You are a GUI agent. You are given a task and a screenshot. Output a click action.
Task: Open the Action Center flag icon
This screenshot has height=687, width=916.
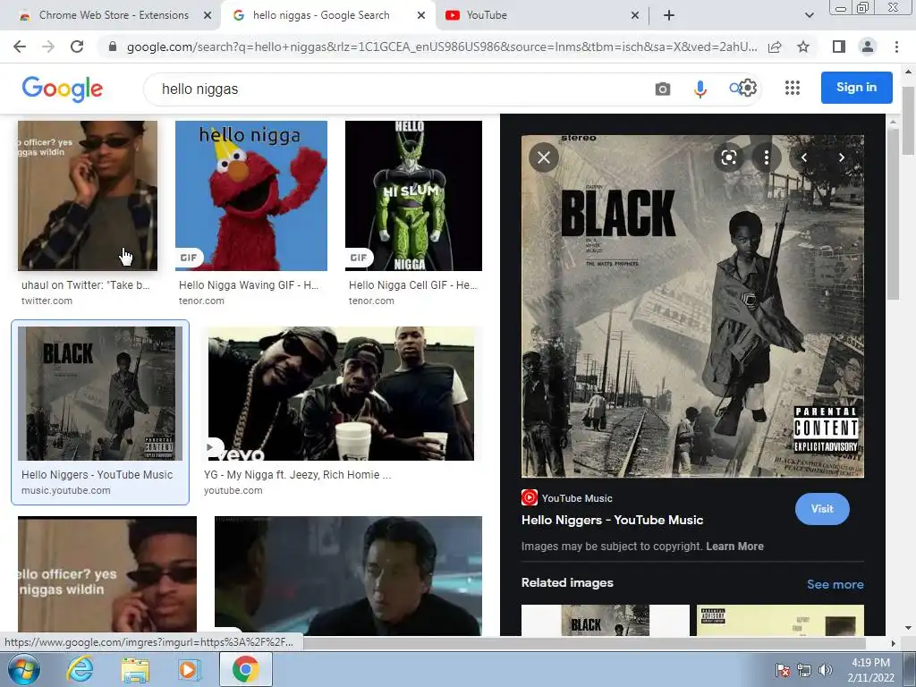click(x=782, y=670)
